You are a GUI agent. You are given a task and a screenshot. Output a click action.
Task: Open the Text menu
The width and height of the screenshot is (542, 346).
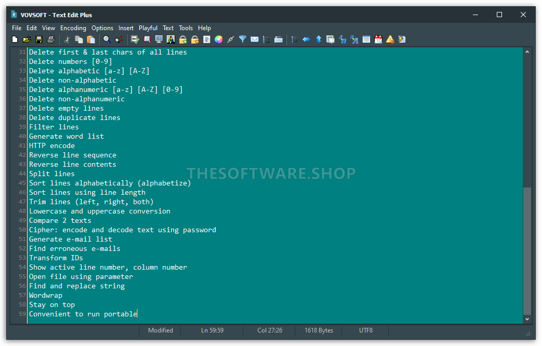(168, 28)
